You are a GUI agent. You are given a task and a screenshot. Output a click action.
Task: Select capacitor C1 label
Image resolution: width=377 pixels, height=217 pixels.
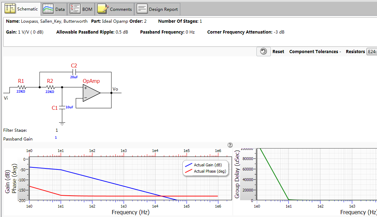55,108
